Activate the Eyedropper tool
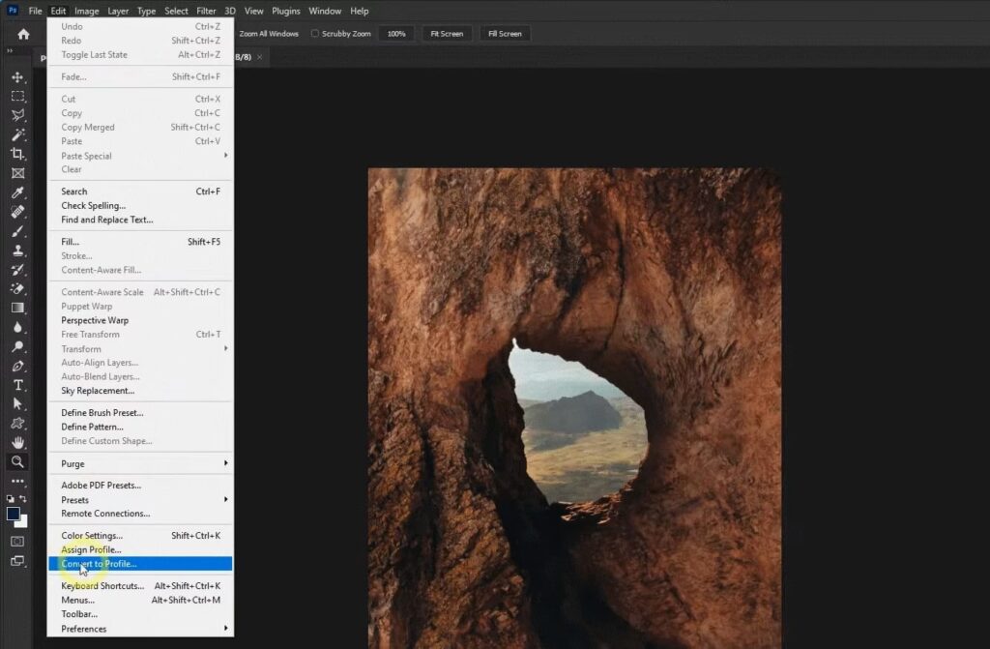Screen dimensions: 990x649 pos(17,192)
